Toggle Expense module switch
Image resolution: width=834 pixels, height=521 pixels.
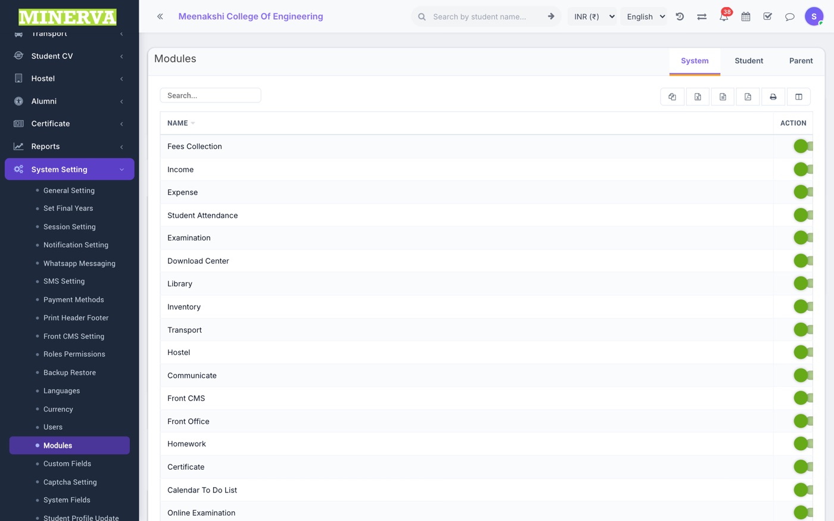click(x=803, y=192)
